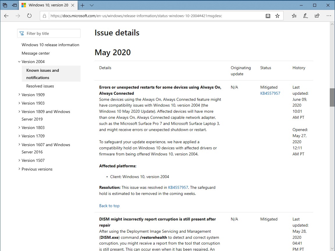
Task: Open the Favorites hub icon
Action: 294,16
